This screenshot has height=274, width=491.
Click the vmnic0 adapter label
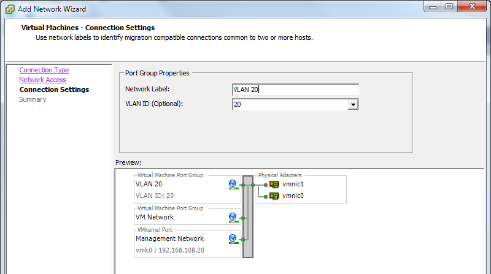coord(293,196)
